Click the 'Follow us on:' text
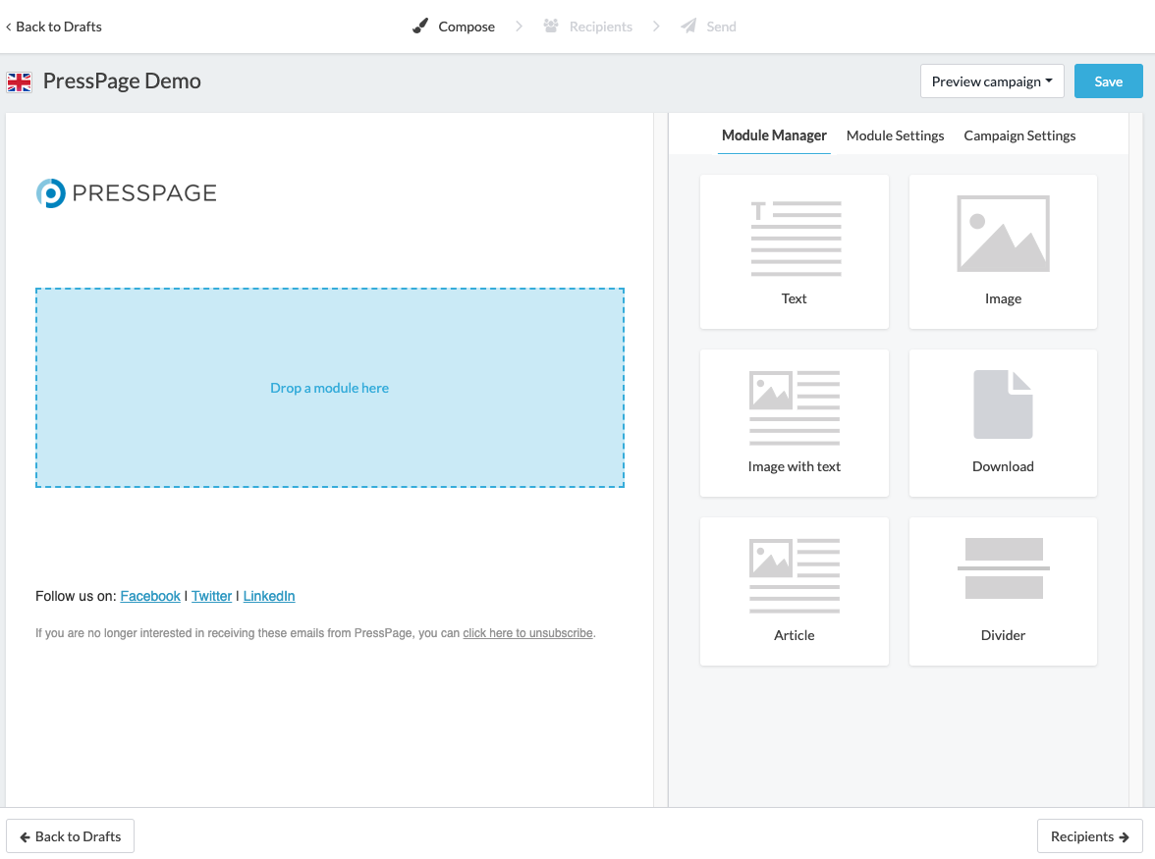This screenshot has width=1155, height=859. [x=76, y=596]
